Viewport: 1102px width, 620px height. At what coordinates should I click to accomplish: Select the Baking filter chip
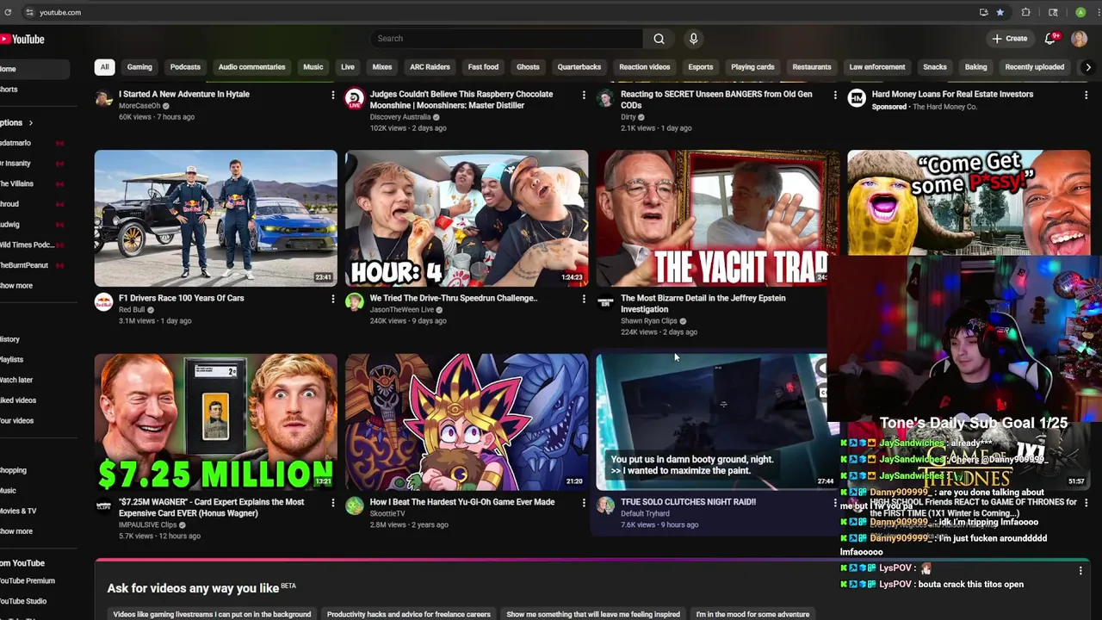975,67
